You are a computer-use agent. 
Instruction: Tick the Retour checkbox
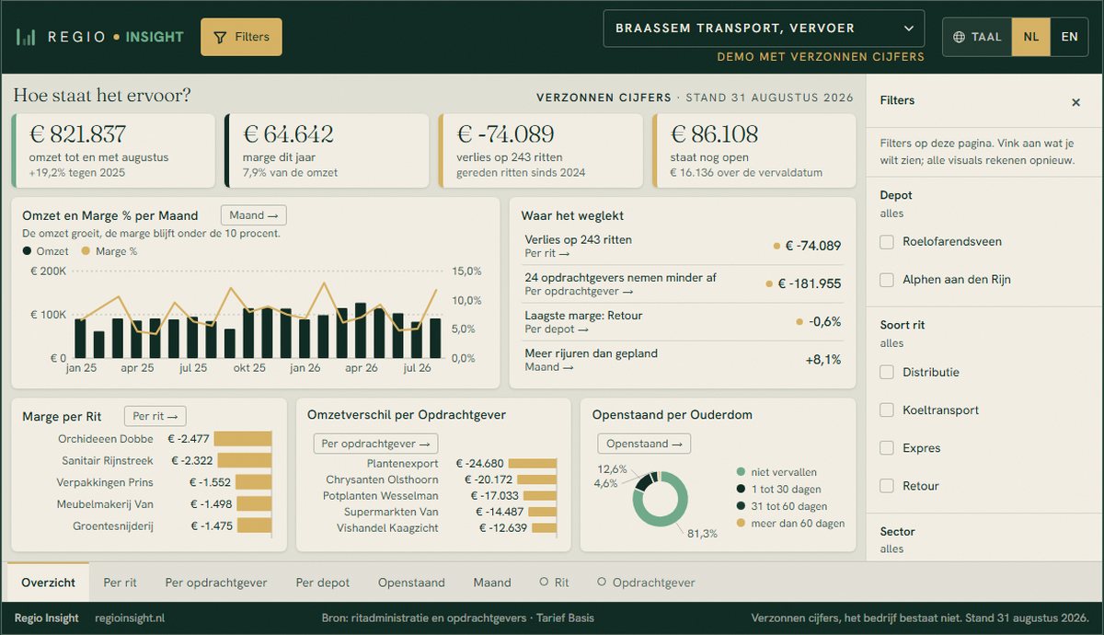887,486
